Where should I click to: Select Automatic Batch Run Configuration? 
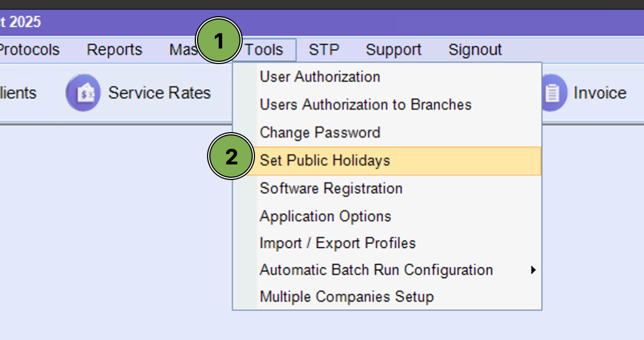click(376, 270)
